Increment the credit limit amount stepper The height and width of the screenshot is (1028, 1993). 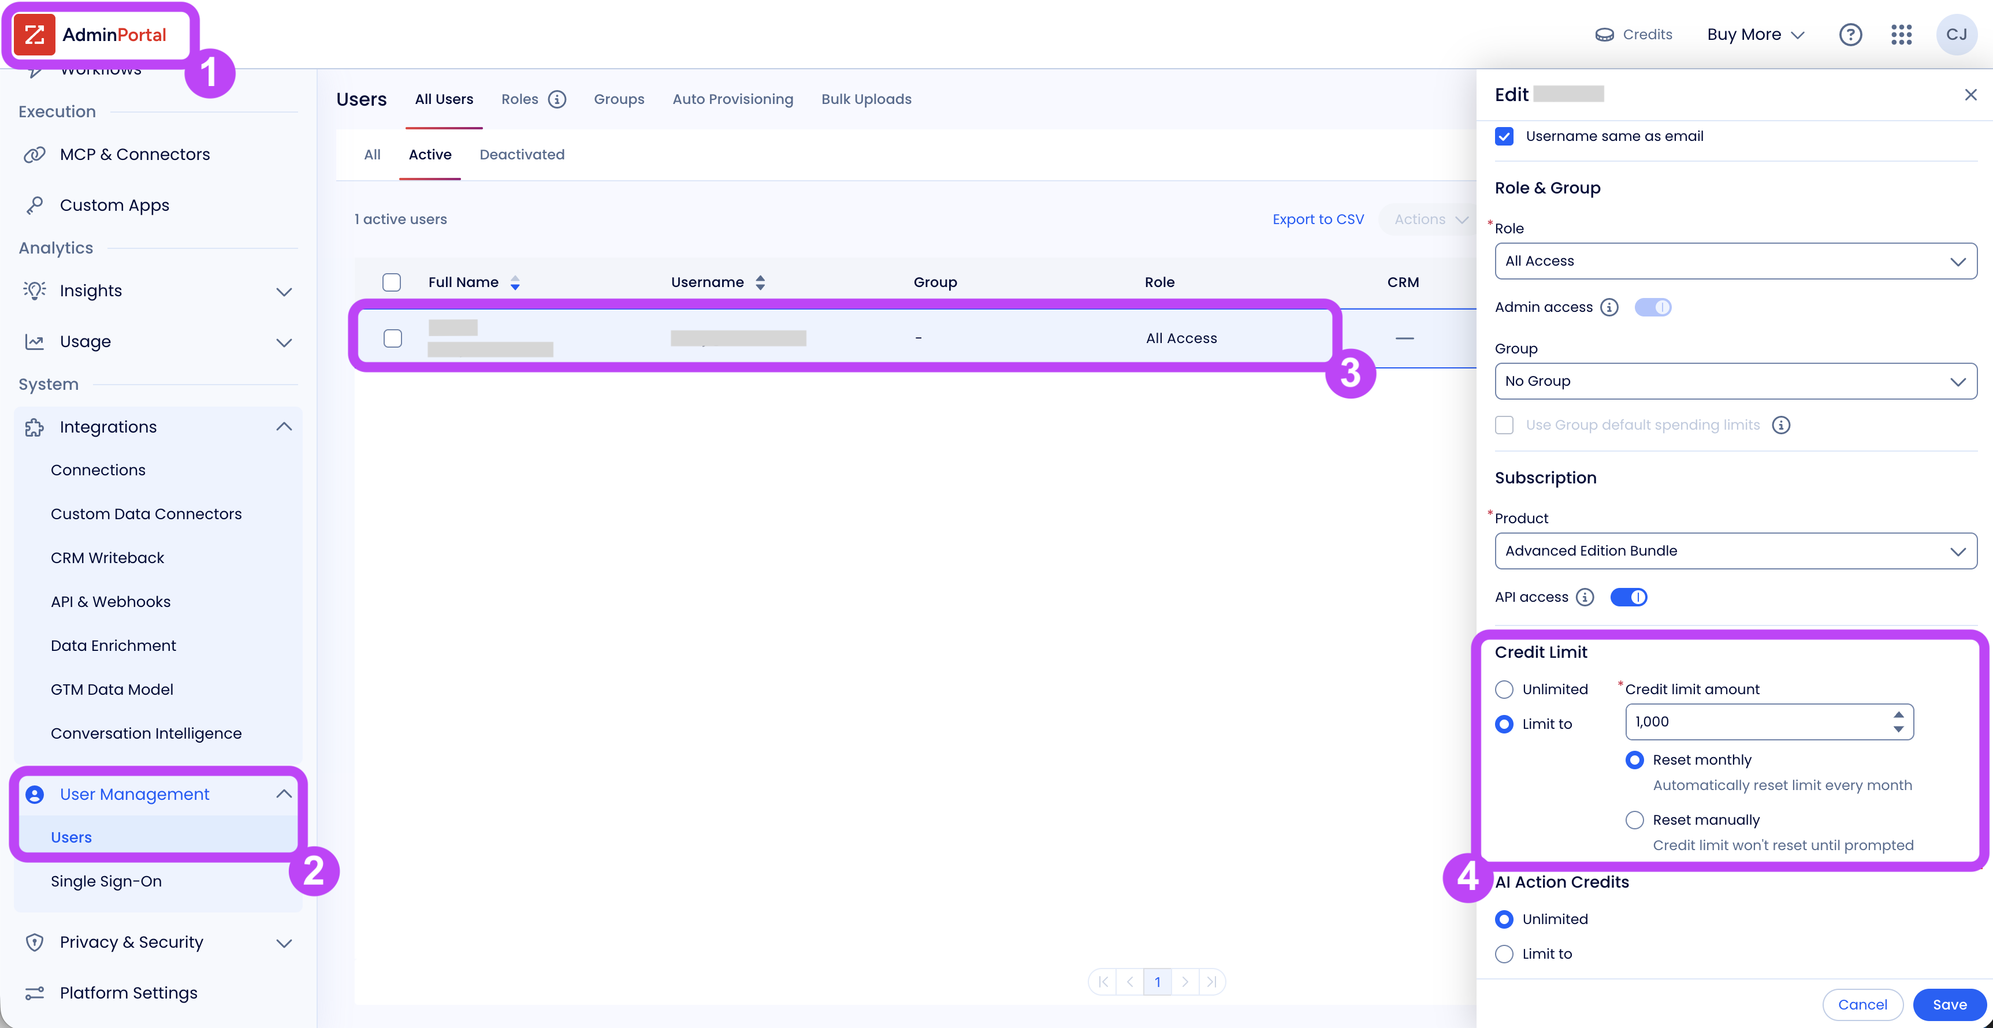[1898, 714]
